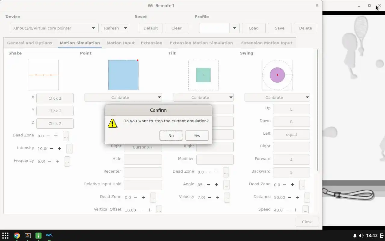Open the Dolphin emulator taskbar icon
385x241 pixels.
[x=49, y=236]
